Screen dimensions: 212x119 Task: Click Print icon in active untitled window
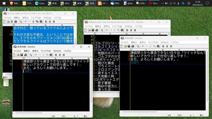point(26,55)
